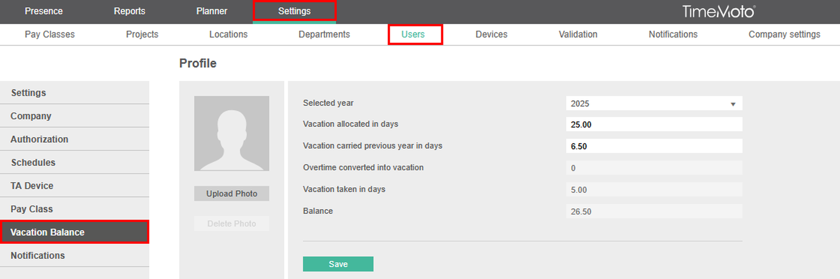Viewport: 840px width, 279px height.
Task: Open TA Device in the sidebar
Action: point(32,186)
